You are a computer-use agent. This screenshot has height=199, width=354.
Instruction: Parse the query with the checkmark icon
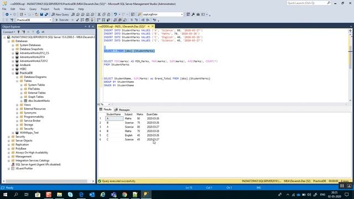click(x=77, y=20)
